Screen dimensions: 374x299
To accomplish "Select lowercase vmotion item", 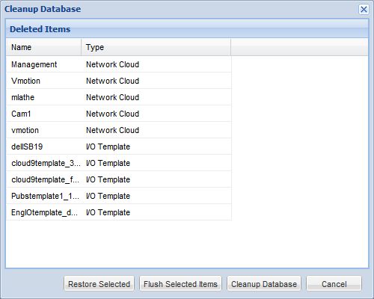I will (119, 130).
